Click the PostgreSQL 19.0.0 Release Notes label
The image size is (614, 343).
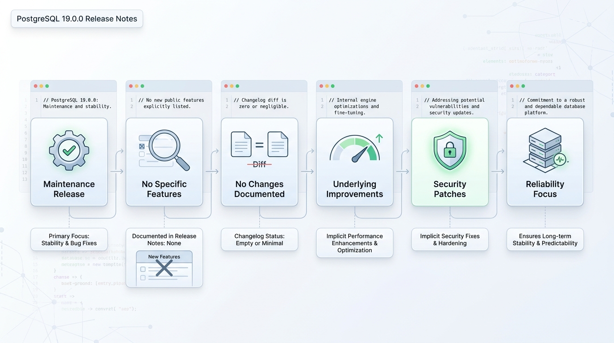click(77, 19)
